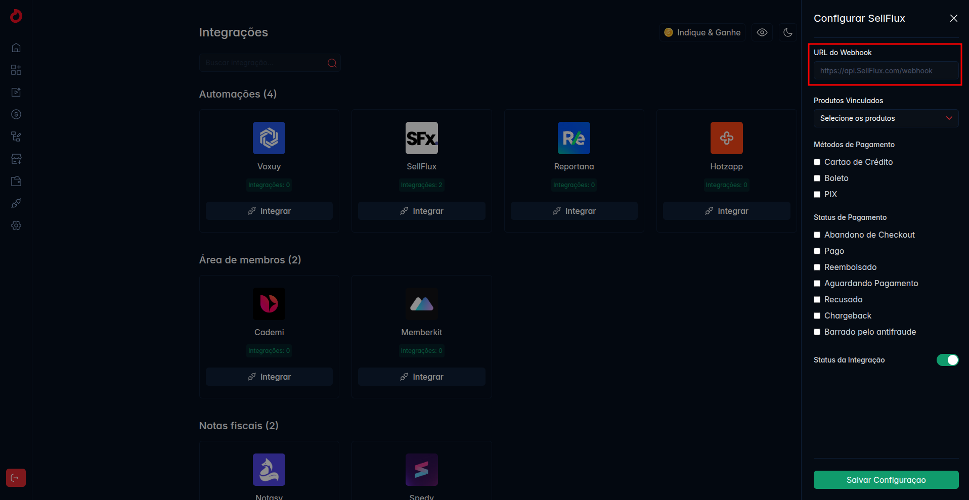Toggle the eye visibility icon in header
Image resolution: width=969 pixels, height=500 pixels.
(x=762, y=32)
